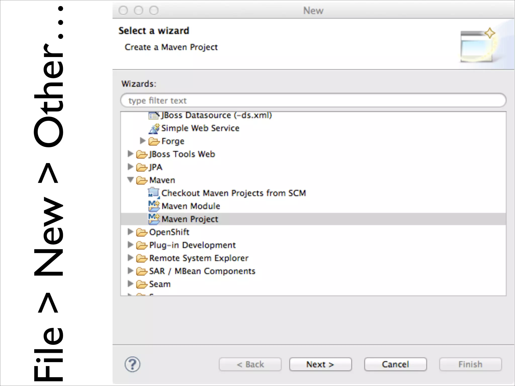Expand the JPA category
This screenshot has height=386, width=515.
click(131, 167)
